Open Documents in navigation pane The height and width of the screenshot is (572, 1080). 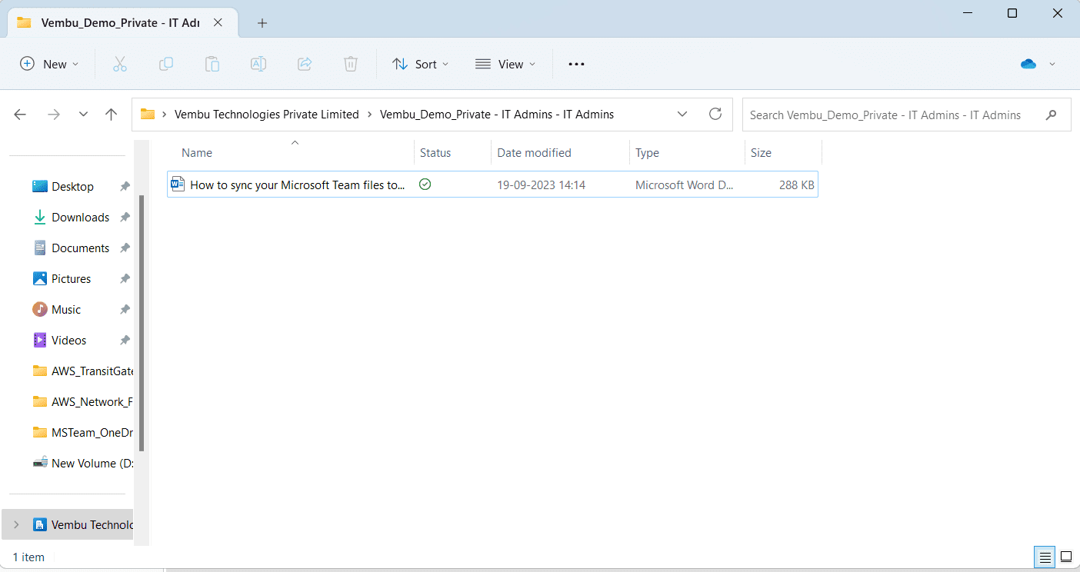80,248
